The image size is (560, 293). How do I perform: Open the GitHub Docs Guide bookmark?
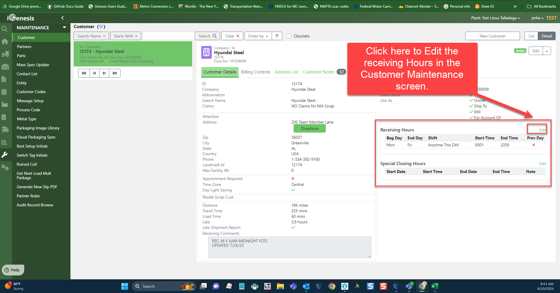click(66, 6)
